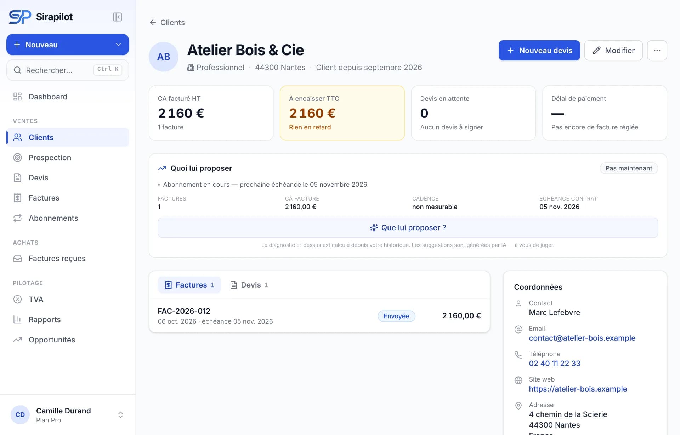Viewport: 680px width, 435px height.
Task: Click the Rapports chart icon
Action: click(x=17, y=319)
